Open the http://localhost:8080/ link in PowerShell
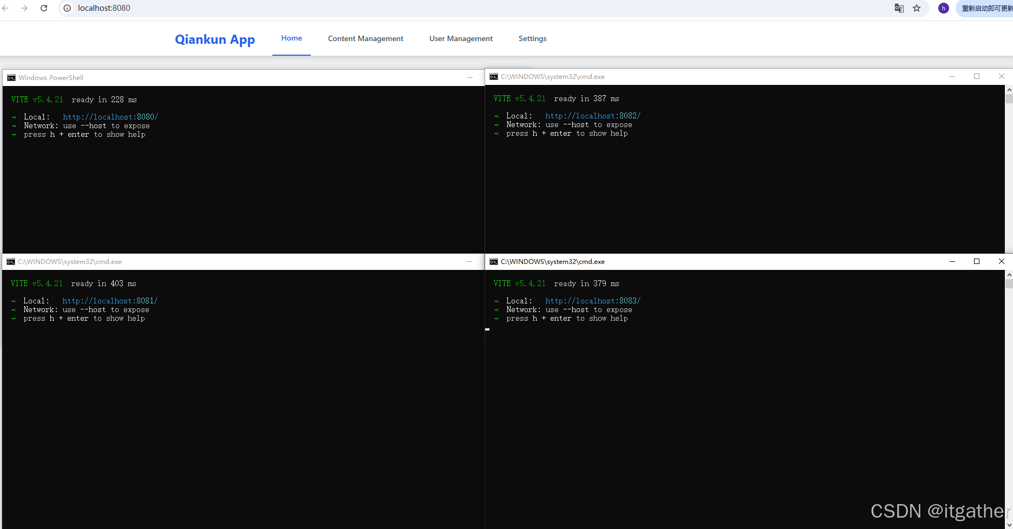The height and width of the screenshot is (529, 1013). (110, 117)
